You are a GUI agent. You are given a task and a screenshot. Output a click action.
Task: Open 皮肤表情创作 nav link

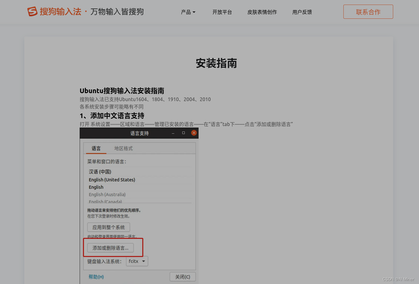tap(262, 12)
